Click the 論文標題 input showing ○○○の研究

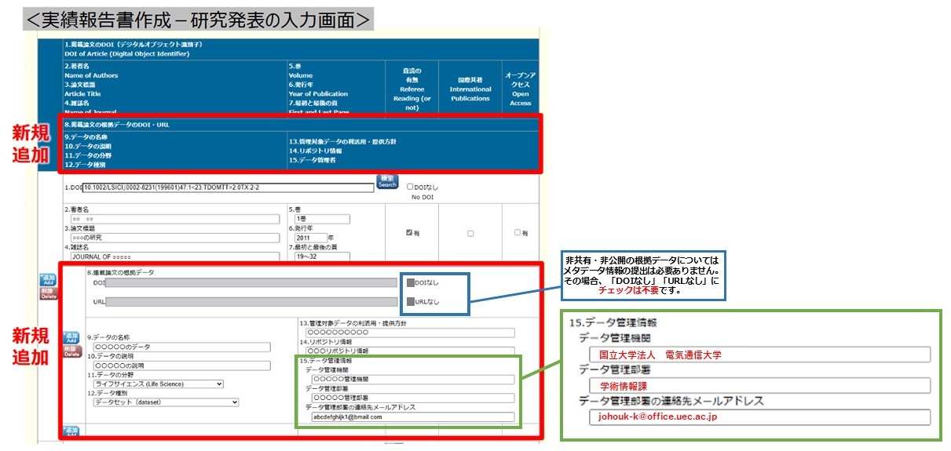pos(175,238)
